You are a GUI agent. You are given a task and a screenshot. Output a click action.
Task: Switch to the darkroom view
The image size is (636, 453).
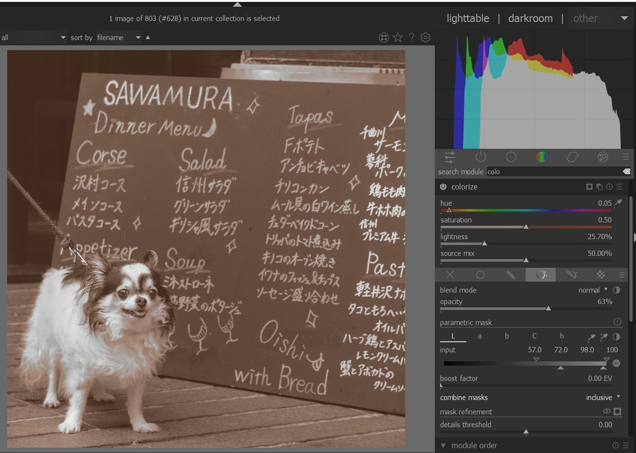coord(530,19)
